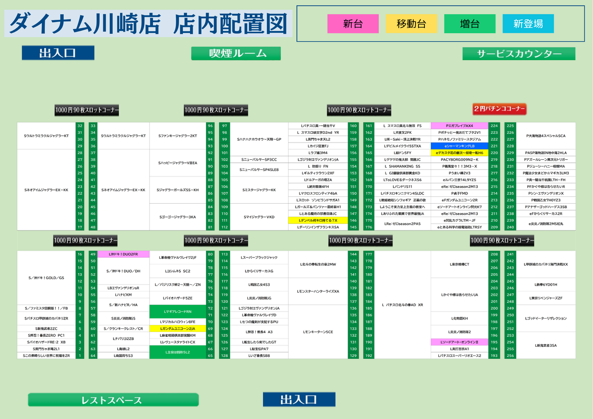Click the L SHAMANKING SS cell
The width and height of the screenshot is (593, 419).
coord(403,166)
